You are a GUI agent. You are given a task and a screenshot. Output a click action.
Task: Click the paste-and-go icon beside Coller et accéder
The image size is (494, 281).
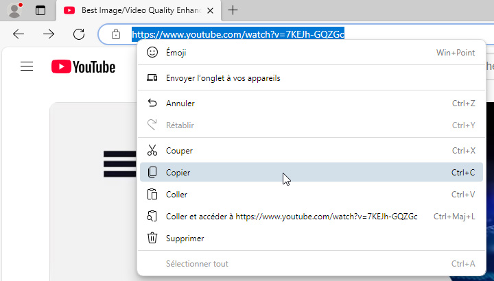[x=152, y=216]
